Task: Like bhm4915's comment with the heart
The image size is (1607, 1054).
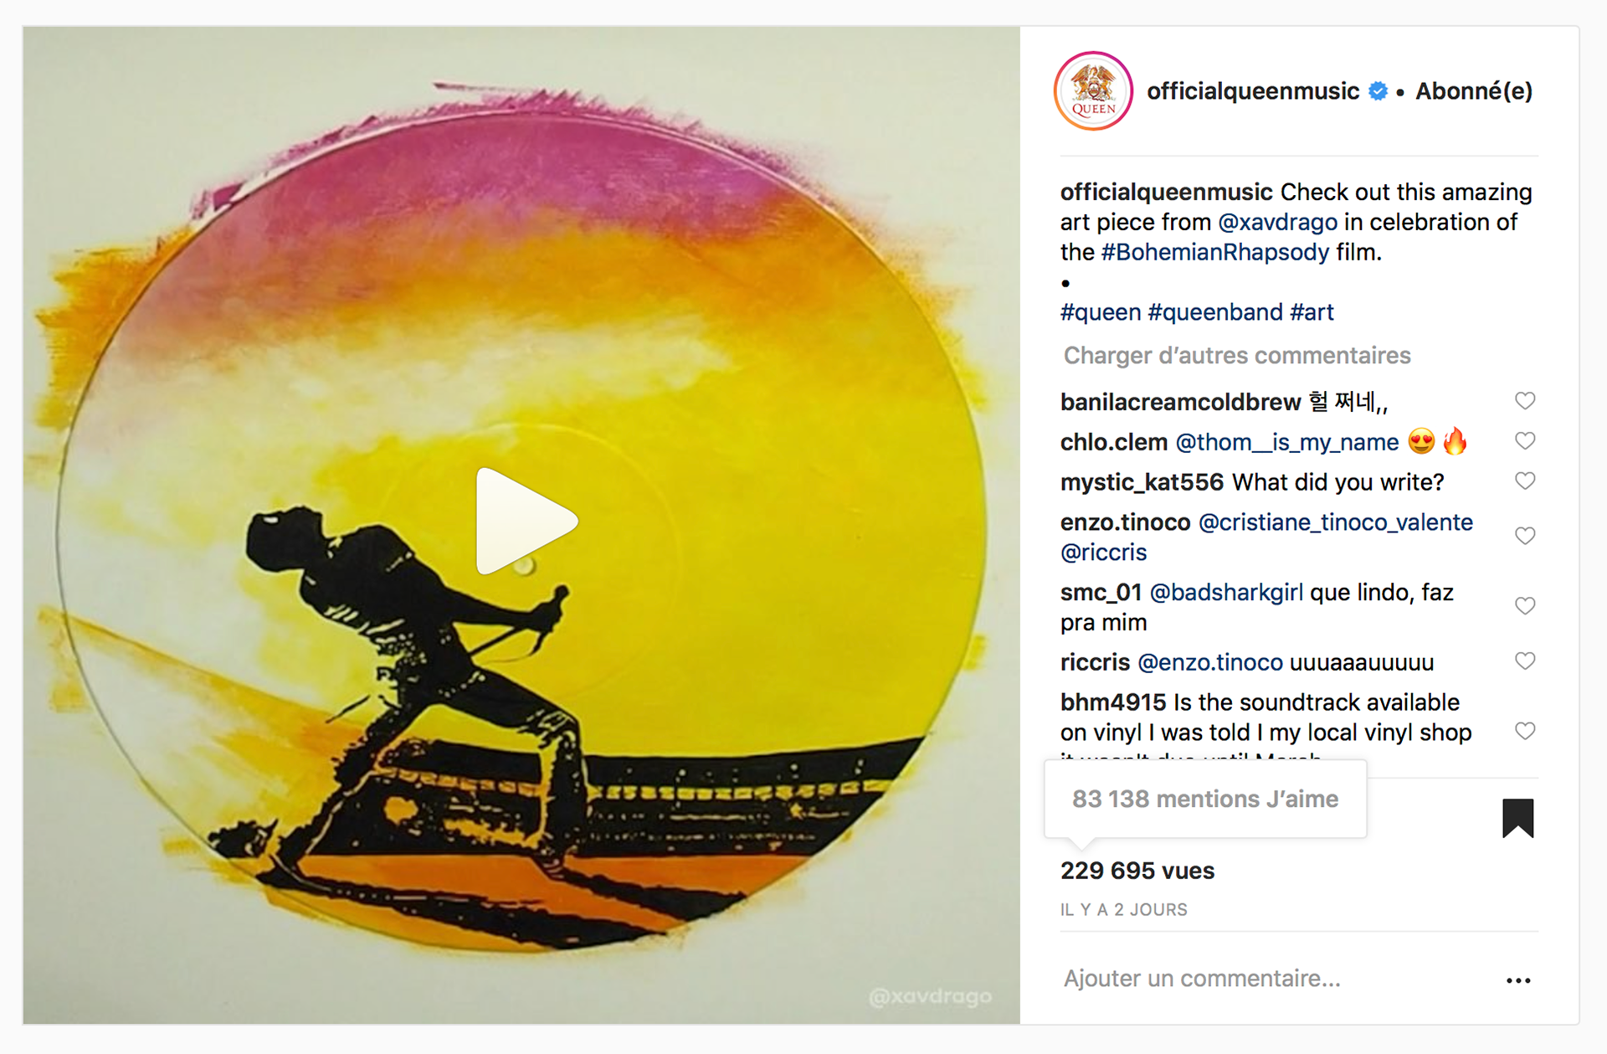Action: 1525,732
